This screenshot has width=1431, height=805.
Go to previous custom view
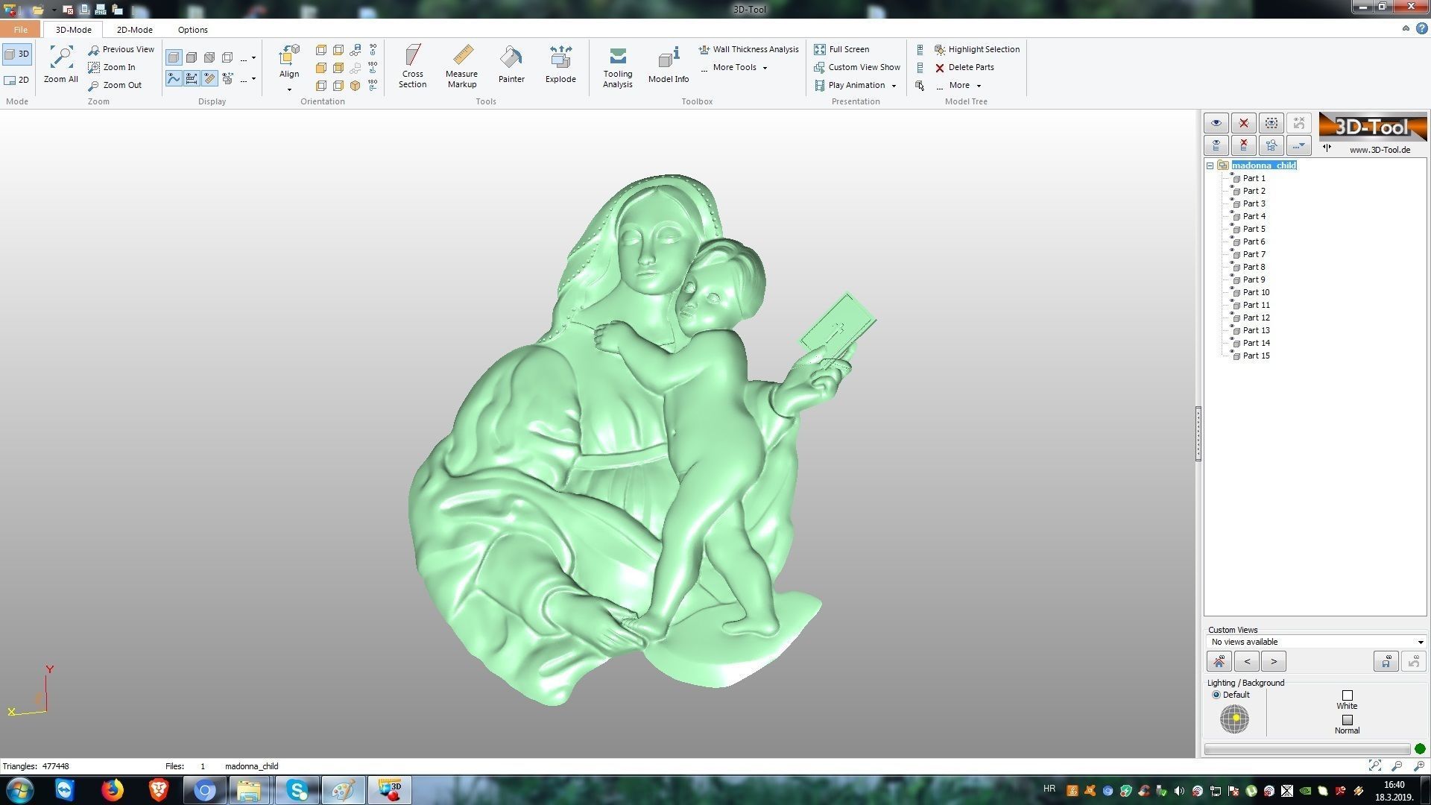(x=1247, y=661)
